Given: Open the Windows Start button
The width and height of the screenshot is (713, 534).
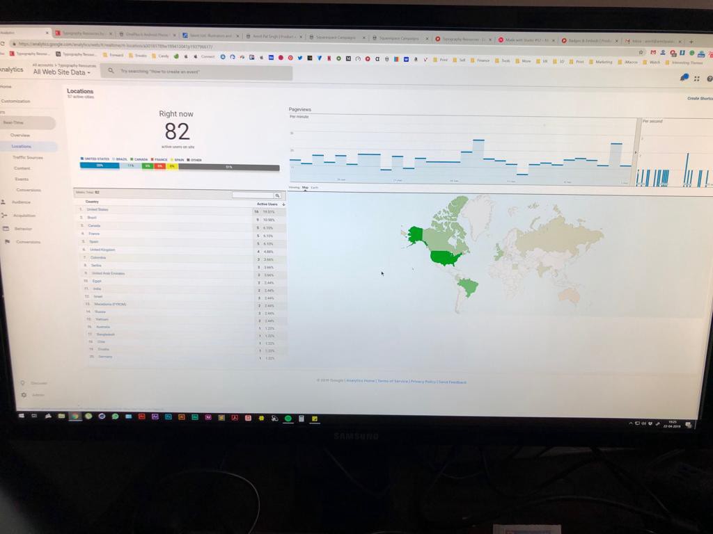Looking at the screenshot, I should tap(21, 416).
